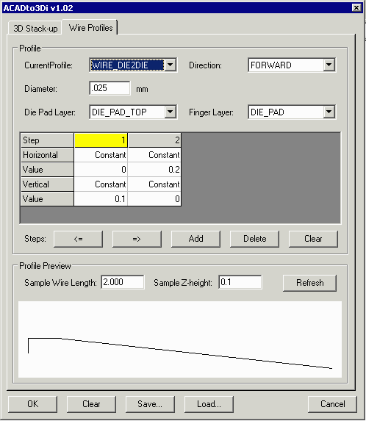Click the vertical value 0 cell in step 2
Image resolution: width=366 pixels, height=421 pixels.
click(x=154, y=199)
